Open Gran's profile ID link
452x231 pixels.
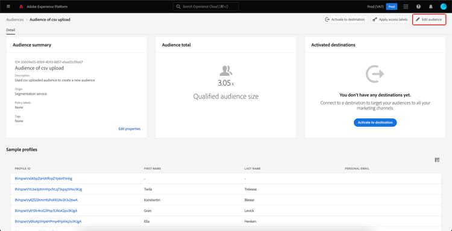tap(46, 210)
